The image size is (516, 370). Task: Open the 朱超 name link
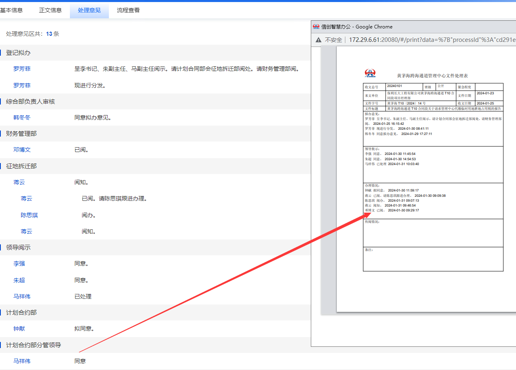pos(19,280)
